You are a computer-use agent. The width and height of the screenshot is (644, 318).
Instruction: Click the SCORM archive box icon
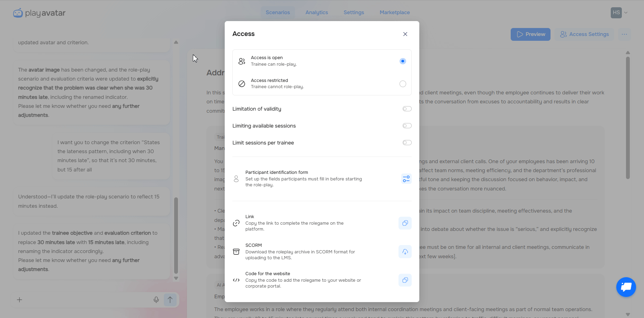[236, 252]
